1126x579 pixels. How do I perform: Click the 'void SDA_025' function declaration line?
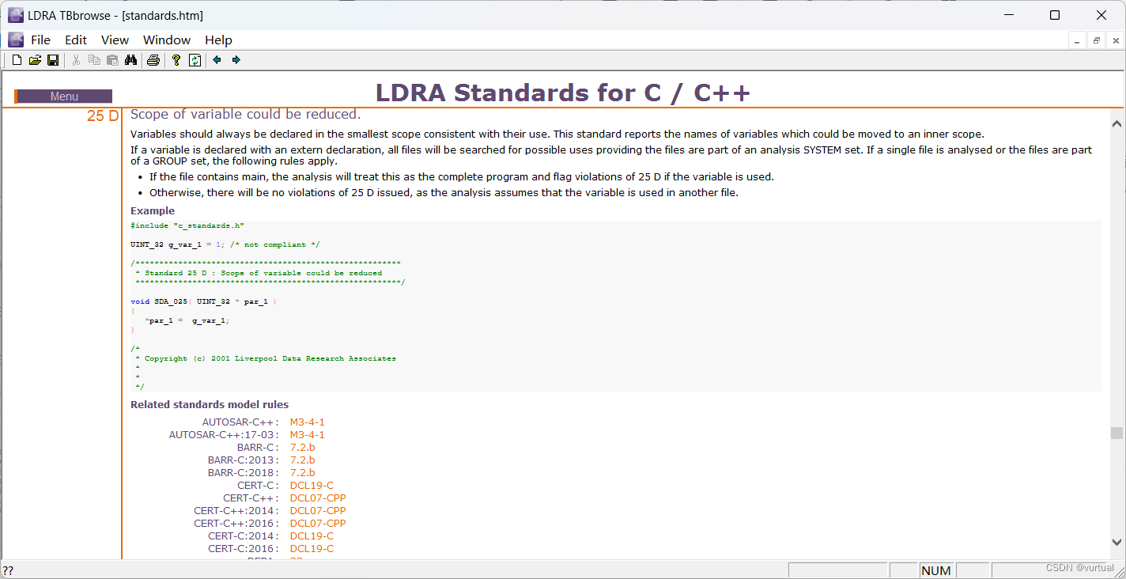[203, 301]
